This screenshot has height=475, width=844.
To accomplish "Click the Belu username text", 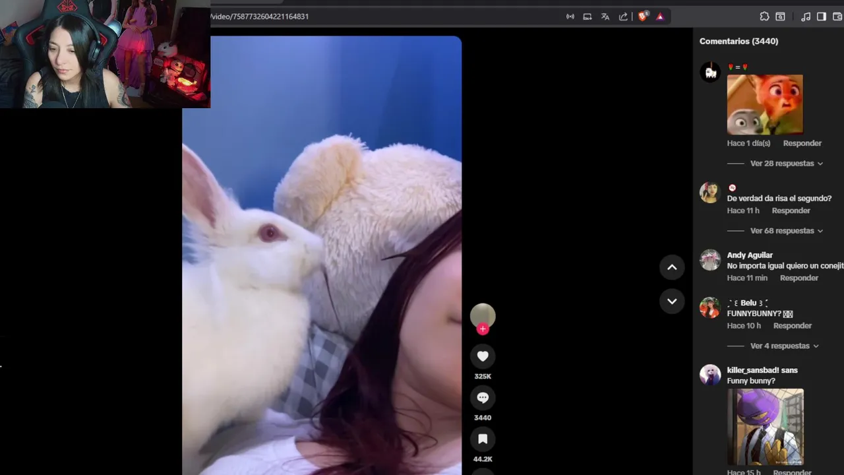I will [x=748, y=303].
